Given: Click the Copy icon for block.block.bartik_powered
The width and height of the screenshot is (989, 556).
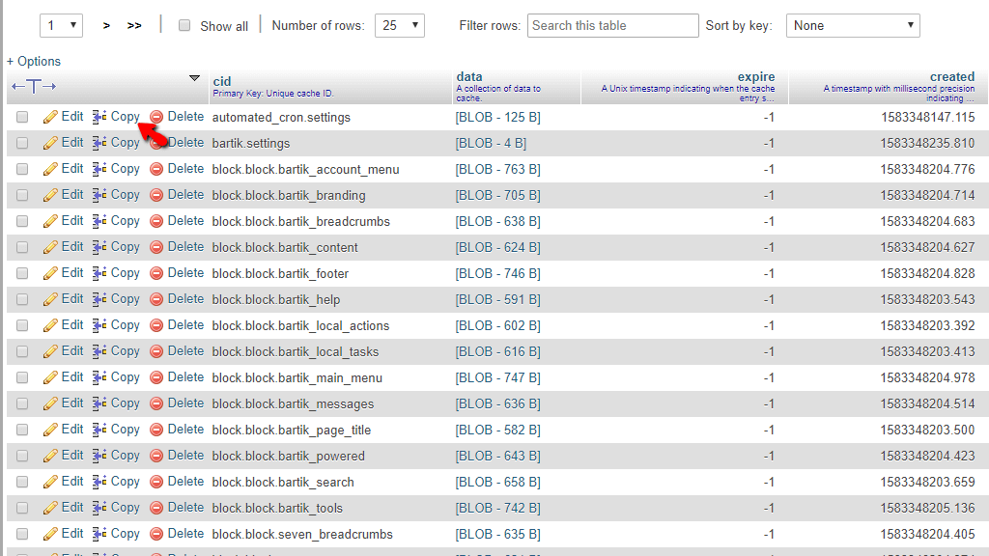Looking at the screenshot, I should [x=99, y=456].
